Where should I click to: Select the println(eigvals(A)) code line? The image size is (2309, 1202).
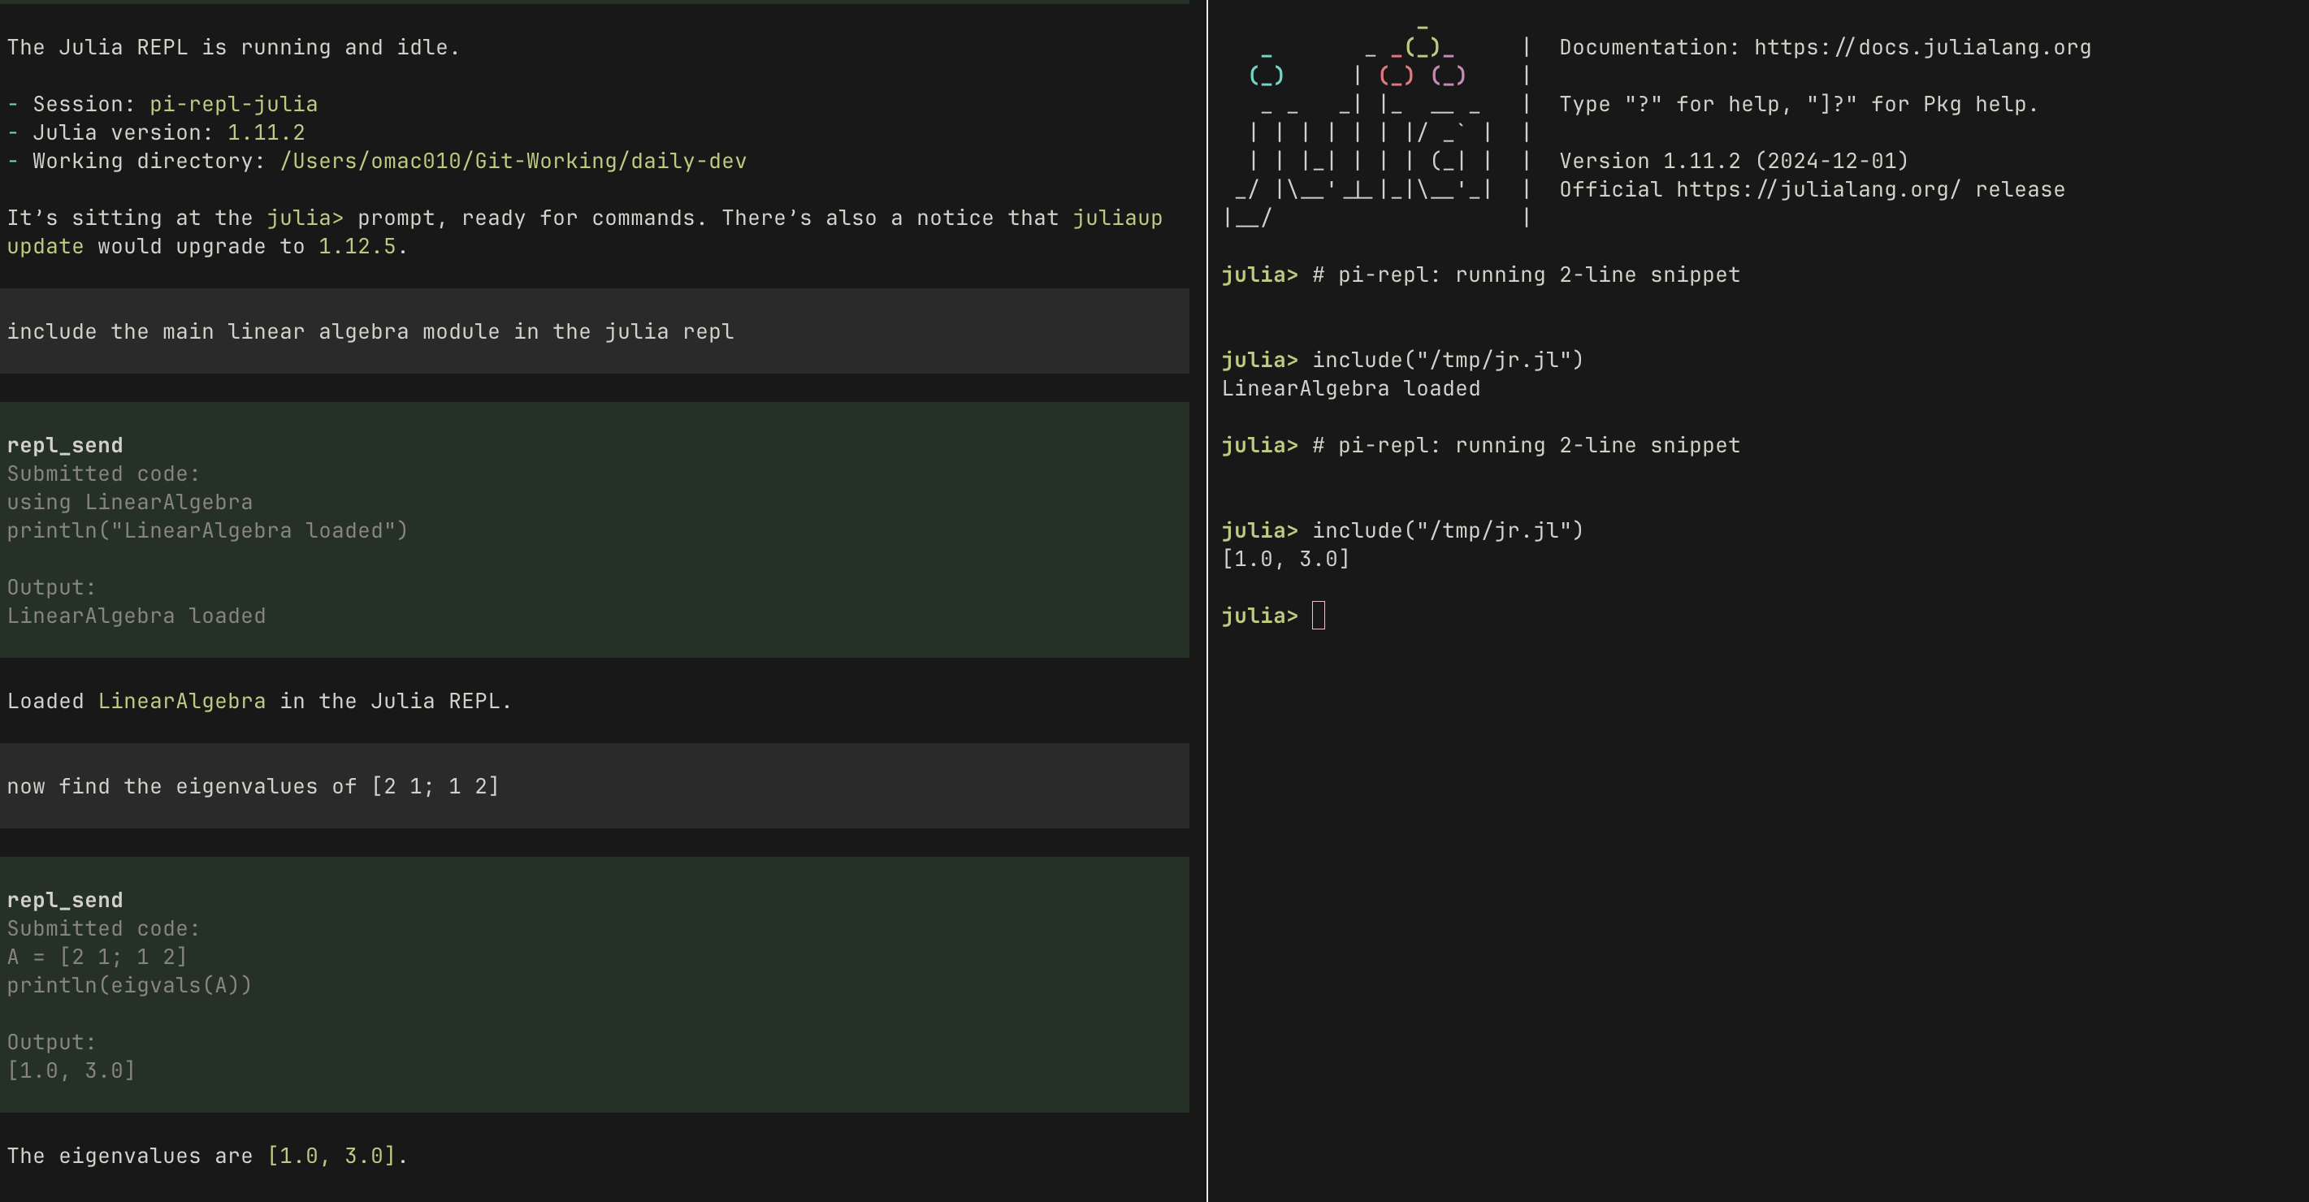129,985
